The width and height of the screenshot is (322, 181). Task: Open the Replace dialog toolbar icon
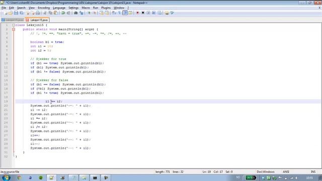pos(82,13)
